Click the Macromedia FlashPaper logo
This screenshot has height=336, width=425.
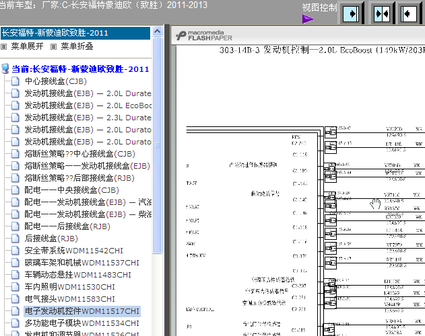tap(204, 36)
